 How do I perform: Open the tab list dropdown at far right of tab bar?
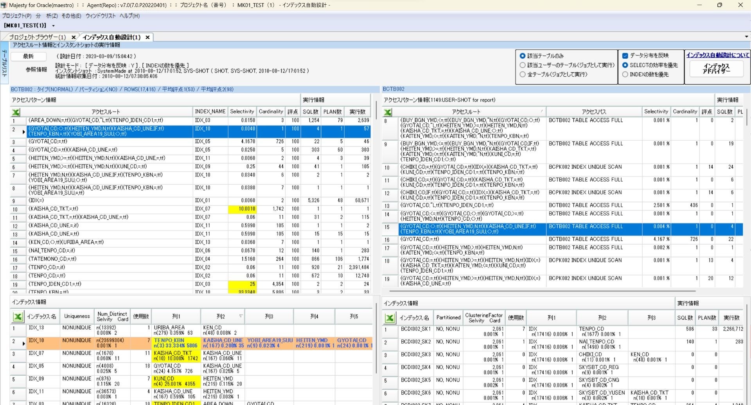pyautogui.click(x=746, y=37)
